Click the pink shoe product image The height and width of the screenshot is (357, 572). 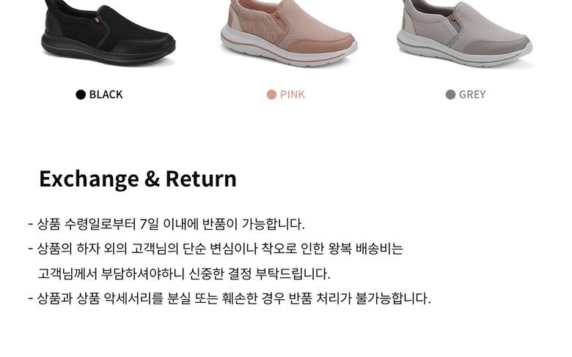pos(288,34)
